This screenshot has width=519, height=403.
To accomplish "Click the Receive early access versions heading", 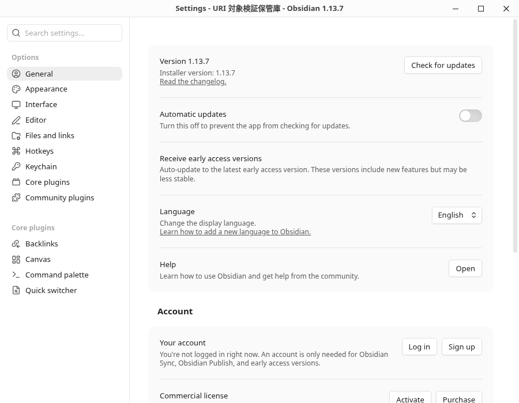I will [210, 158].
